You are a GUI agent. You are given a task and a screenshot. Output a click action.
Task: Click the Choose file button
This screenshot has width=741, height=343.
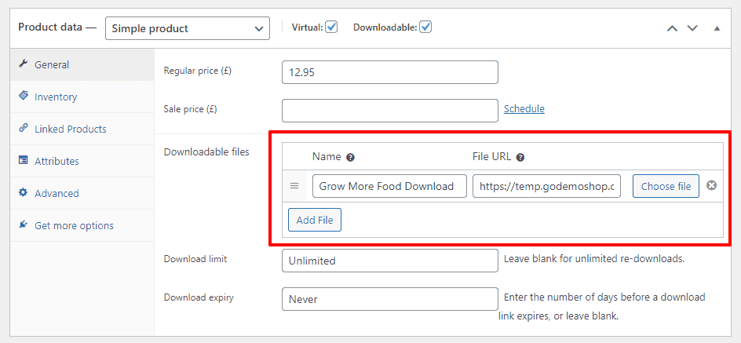pos(666,186)
